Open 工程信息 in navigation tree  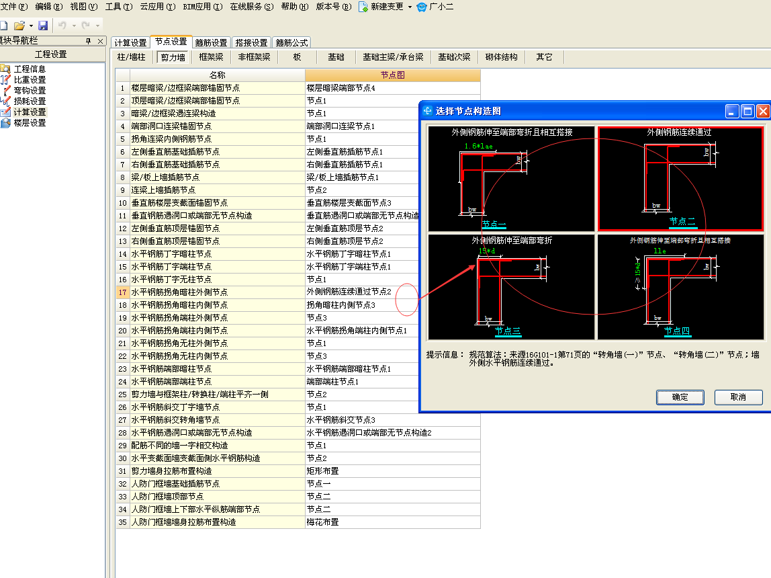tap(30, 69)
